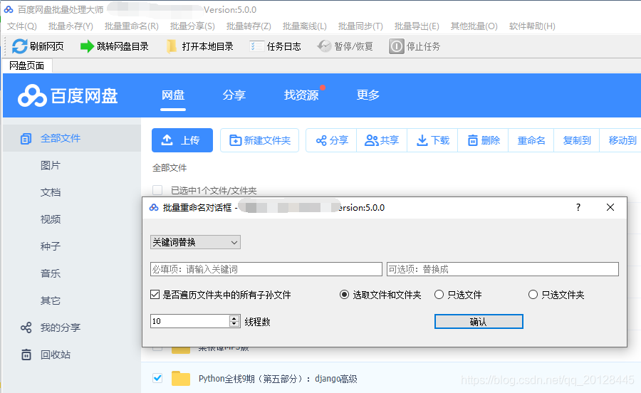Screen dimensions: 641x393
Task: Click the 重命名 button
Action: [531, 140]
